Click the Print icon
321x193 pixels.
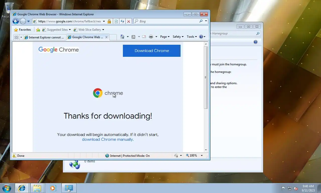click(151, 37)
